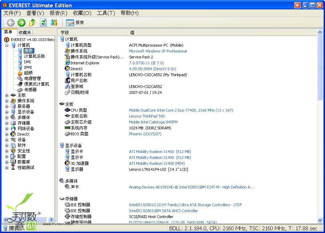Click the gray Back arrow toolbar icon
The width and height of the screenshot is (325, 233).
(x=10, y=23)
